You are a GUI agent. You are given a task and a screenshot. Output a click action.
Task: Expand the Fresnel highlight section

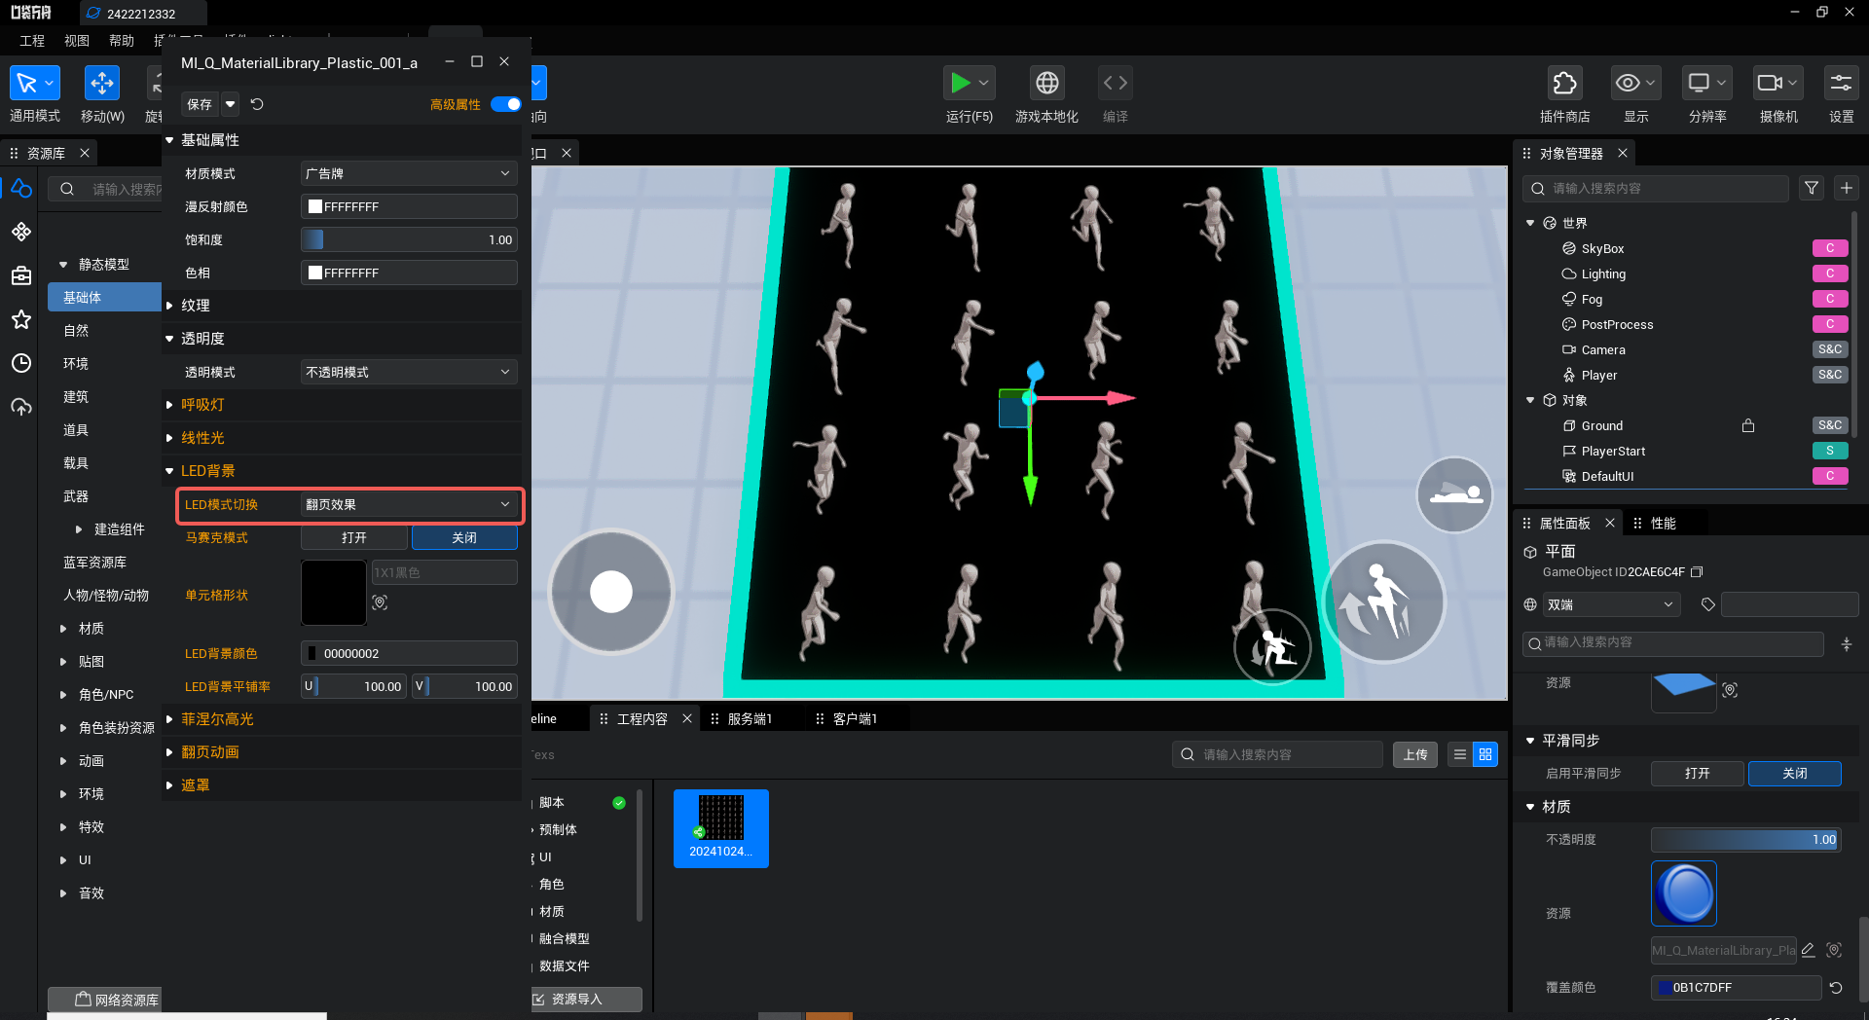[169, 719]
